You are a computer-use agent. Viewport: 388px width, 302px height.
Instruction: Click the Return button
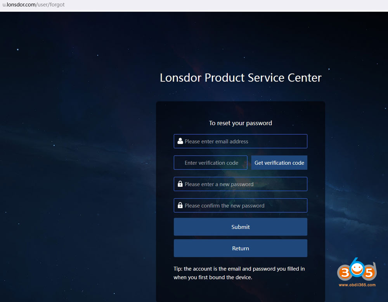[240, 248]
